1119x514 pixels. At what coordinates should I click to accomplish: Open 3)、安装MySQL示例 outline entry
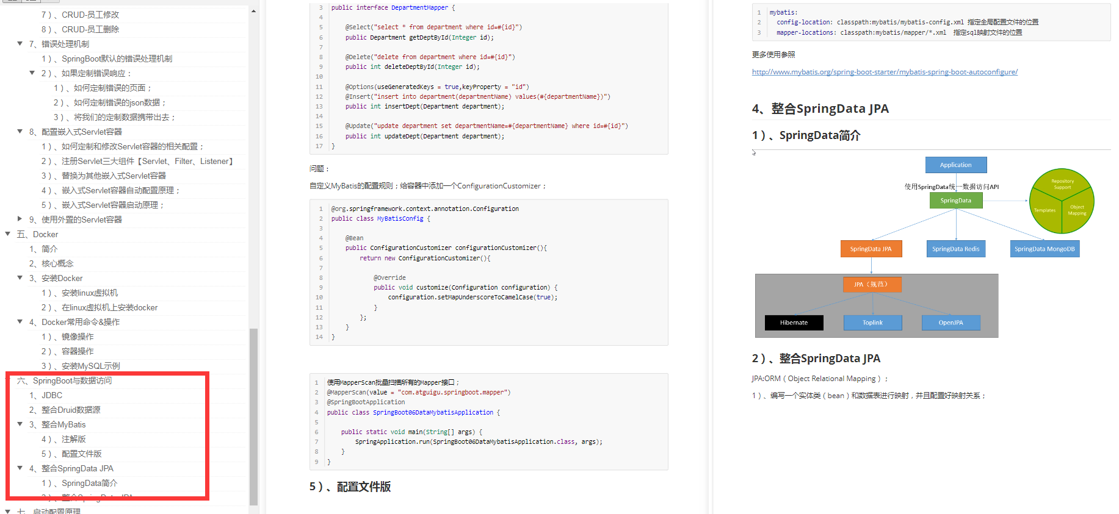[81, 366]
